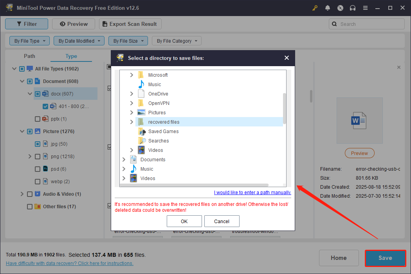411x274 pixels.
Task: Switch to the Type tab
Action: pyautogui.click(x=71, y=56)
